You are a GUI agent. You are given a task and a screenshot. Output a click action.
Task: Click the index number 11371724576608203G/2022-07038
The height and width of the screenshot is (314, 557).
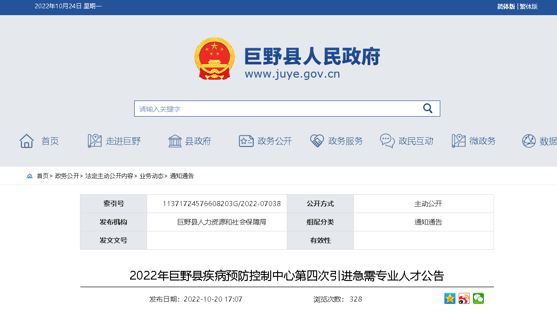click(x=222, y=204)
